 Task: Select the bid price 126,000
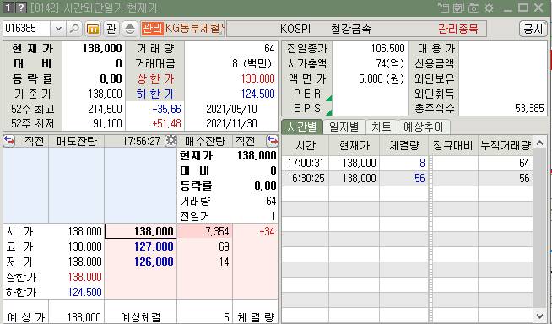(154, 262)
